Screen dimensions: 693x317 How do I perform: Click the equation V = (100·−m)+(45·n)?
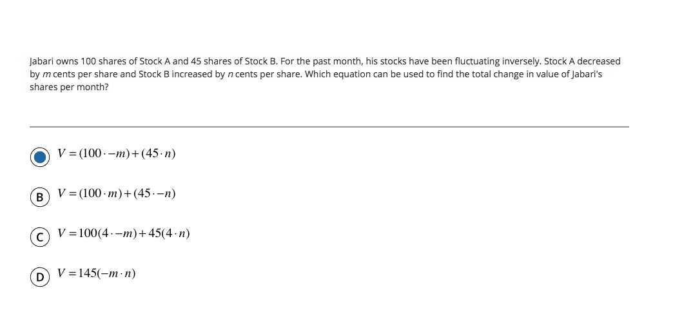click(117, 154)
